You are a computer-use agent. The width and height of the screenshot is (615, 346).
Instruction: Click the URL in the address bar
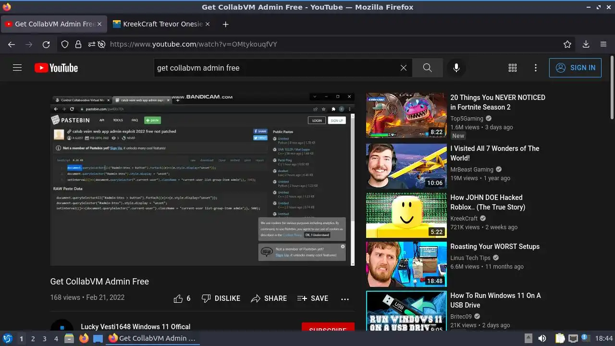coord(193,44)
